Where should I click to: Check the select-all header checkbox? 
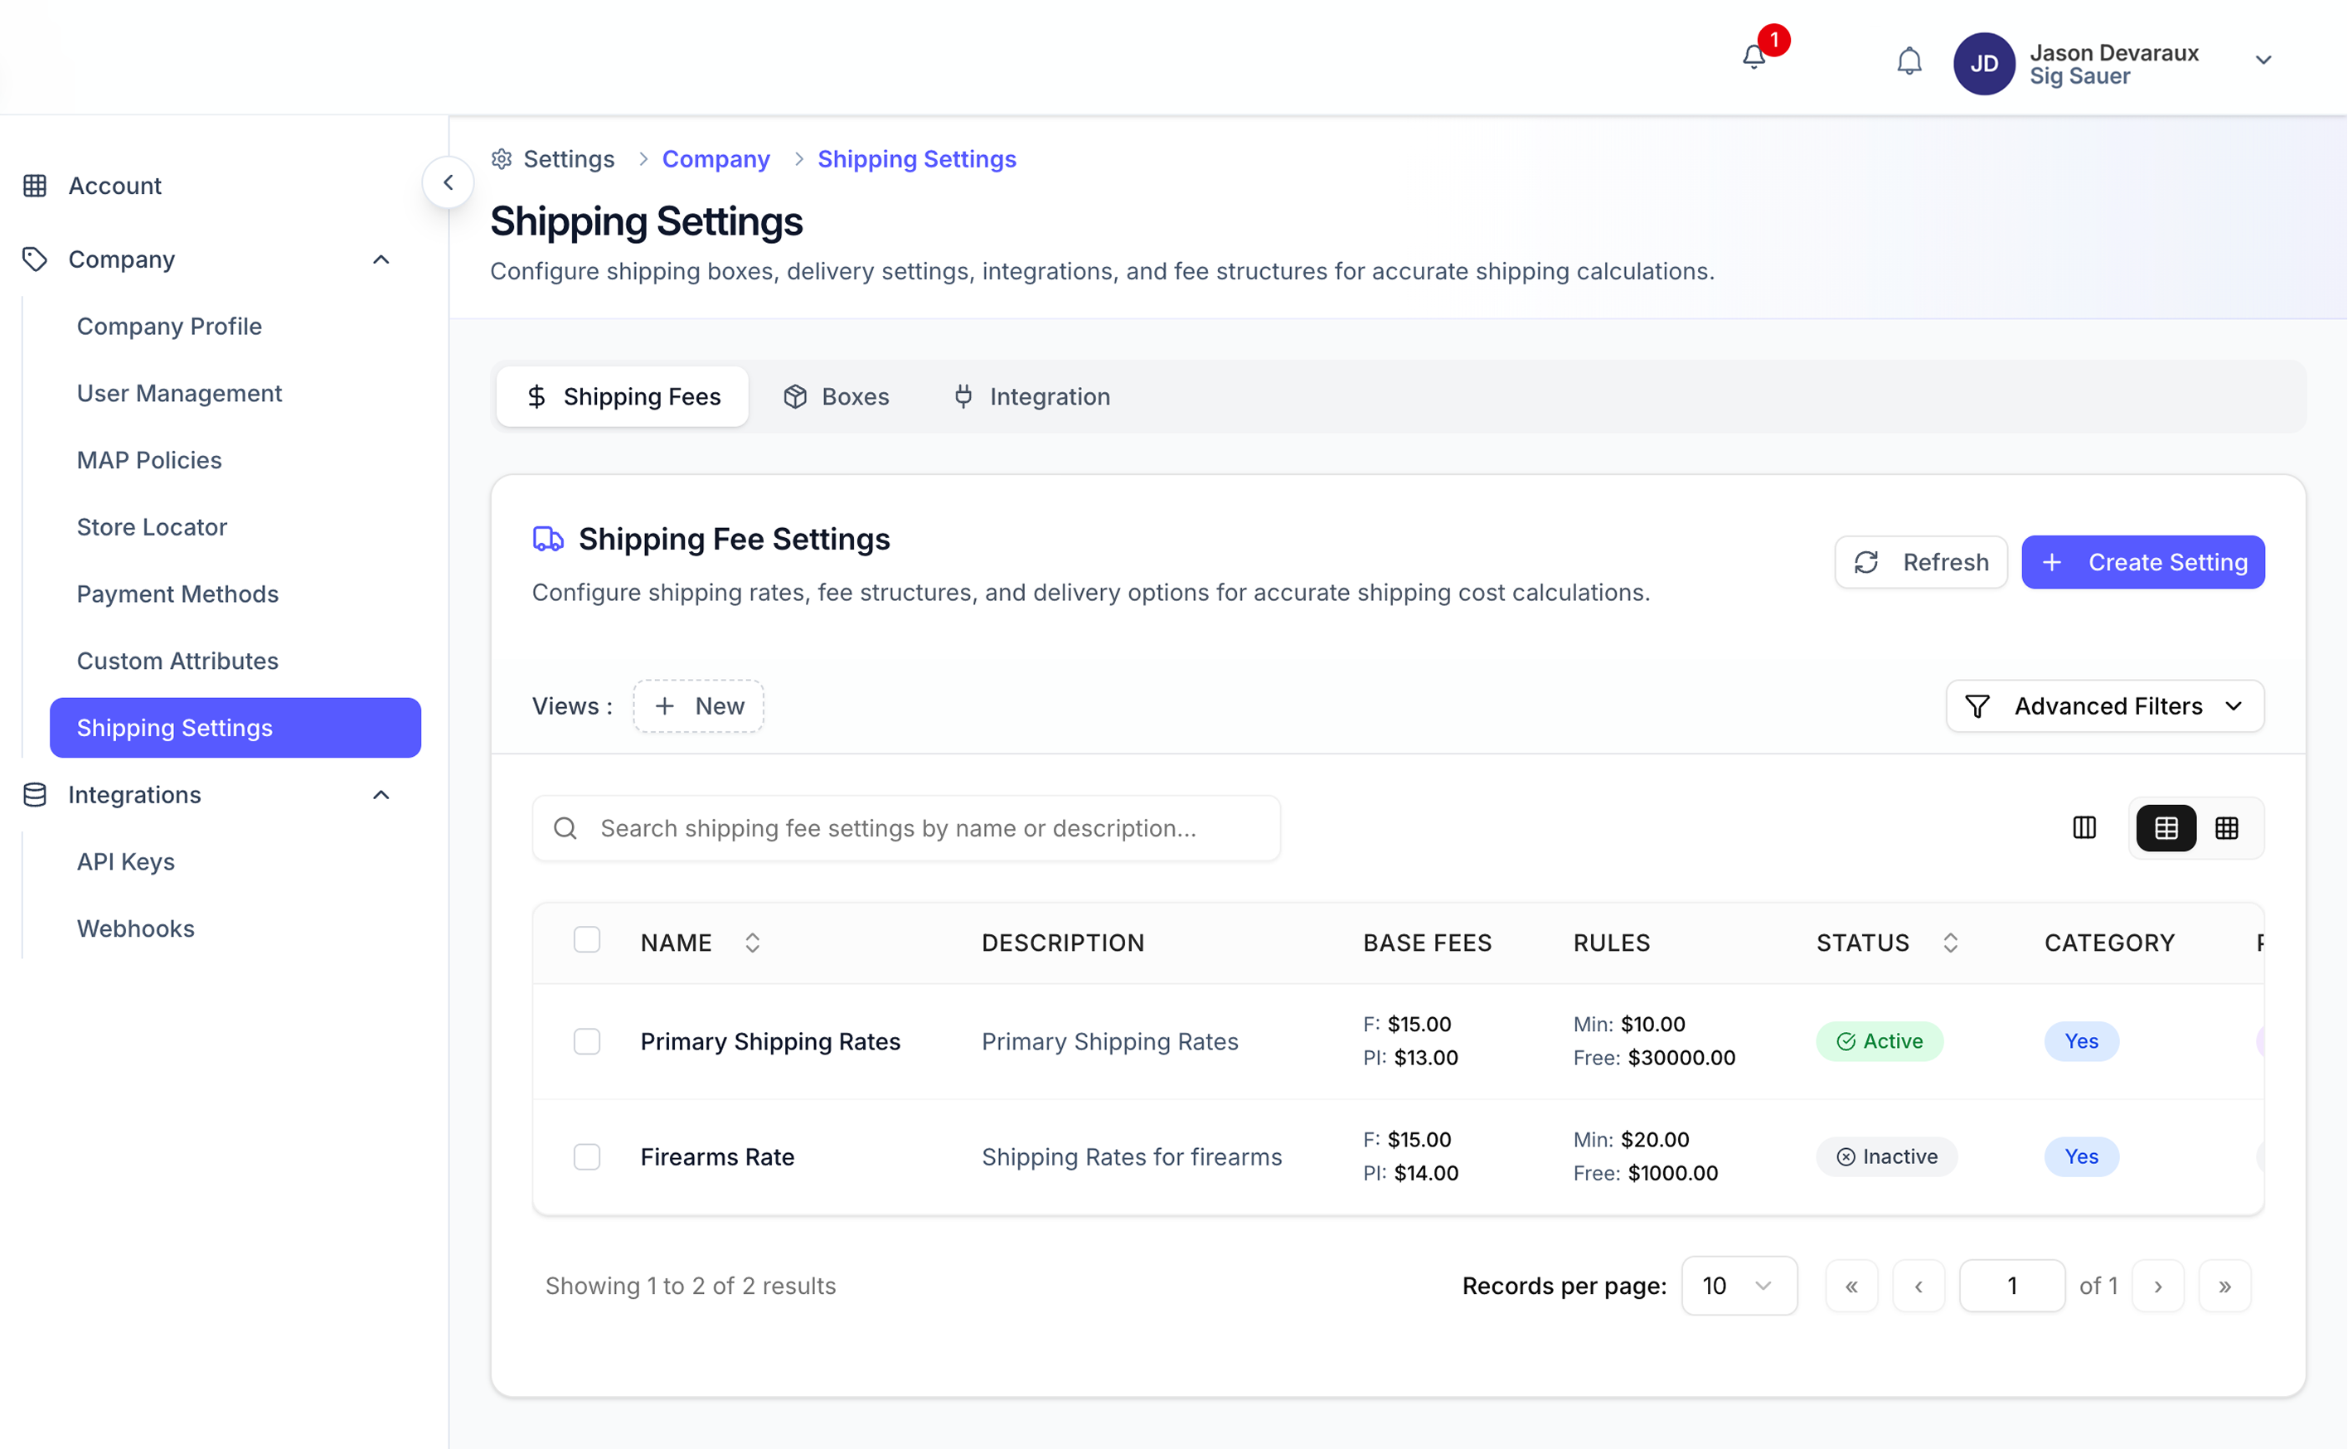[586, 939]
